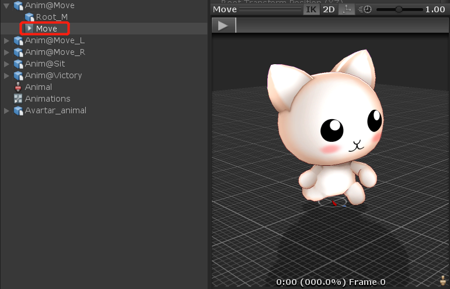This screenshot has width=450, height=289.
Task: Select the Animal avatar icon
Action: tap(18, 87)
